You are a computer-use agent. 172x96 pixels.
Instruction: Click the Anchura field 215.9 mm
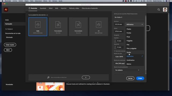(119, 24)
